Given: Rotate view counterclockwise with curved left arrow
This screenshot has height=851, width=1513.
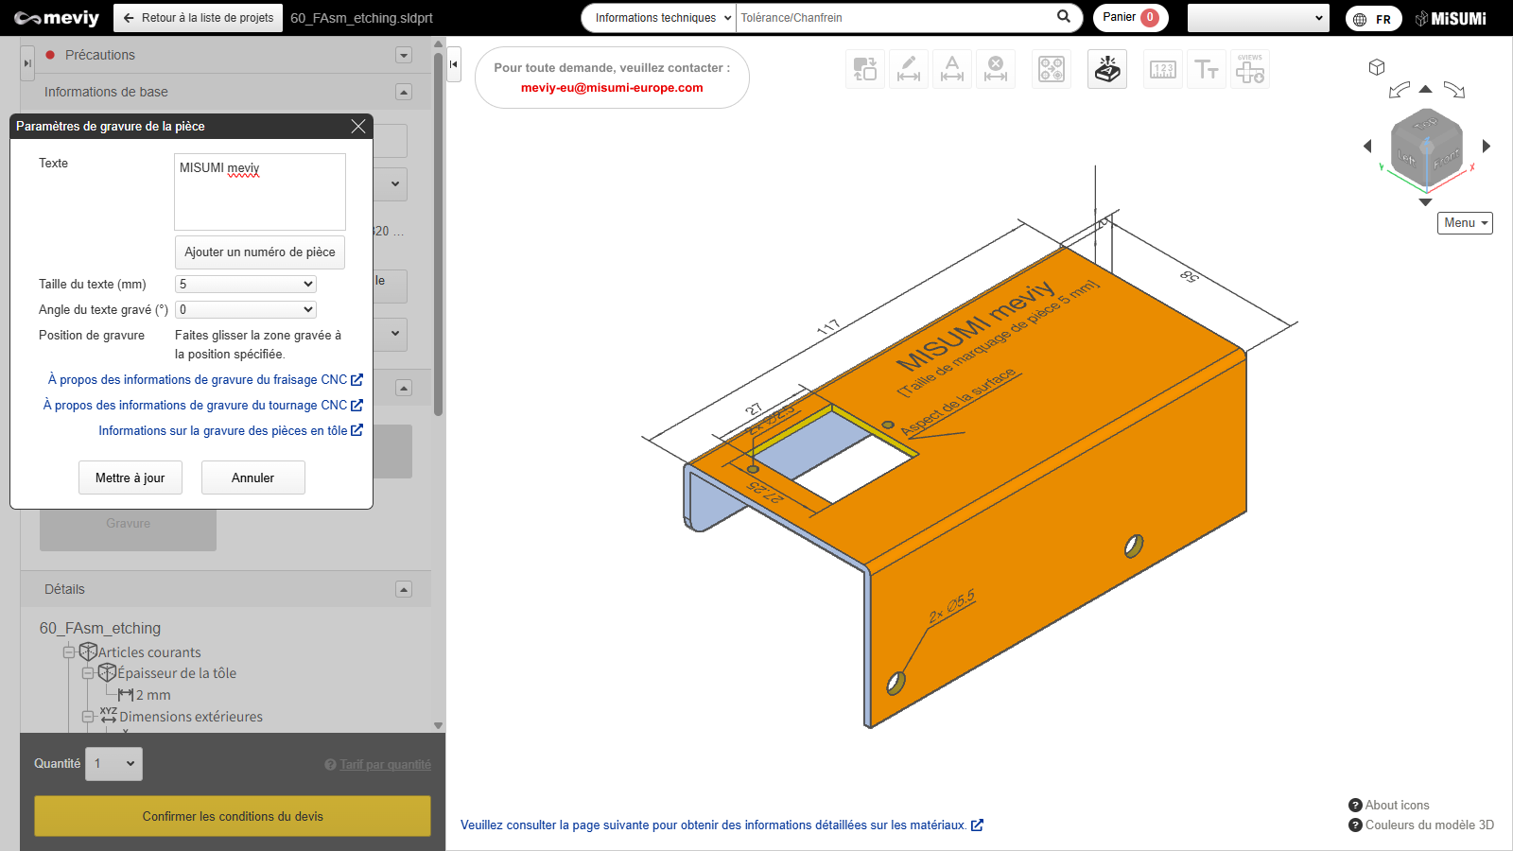Looking at the screenshot, I should click(1399, 90).
